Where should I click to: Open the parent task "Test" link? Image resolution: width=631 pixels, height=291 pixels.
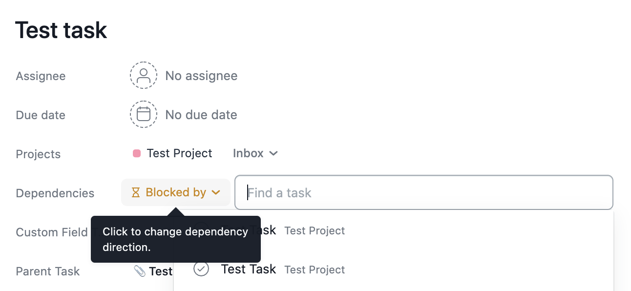click(x=161, y=271)
